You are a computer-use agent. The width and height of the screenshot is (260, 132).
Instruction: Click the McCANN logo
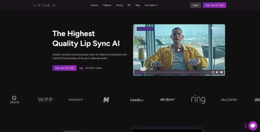[x=229, y=100]
